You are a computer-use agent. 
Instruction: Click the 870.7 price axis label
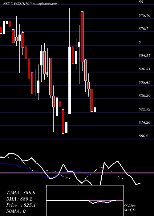pos(144,29)
